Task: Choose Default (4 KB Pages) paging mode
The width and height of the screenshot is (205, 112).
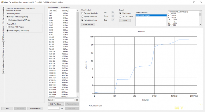Action: pyautogui.click(x=15, y=27)
